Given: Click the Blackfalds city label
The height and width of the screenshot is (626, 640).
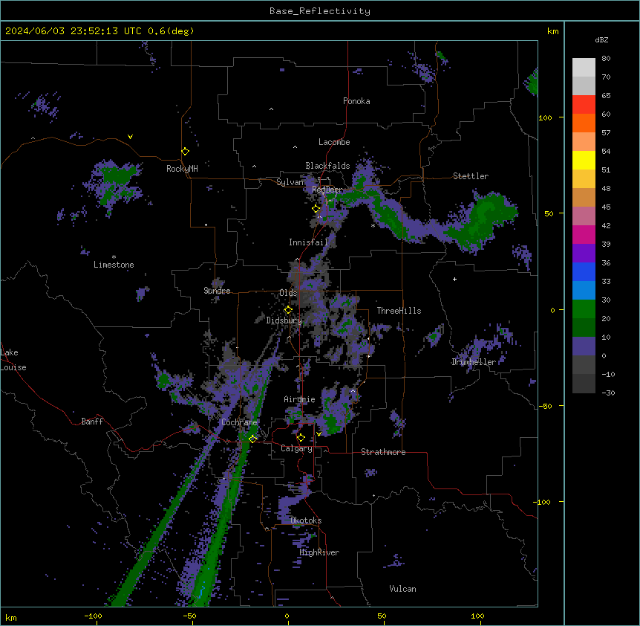Looking at the screenshot, I should [x=327, y=166].
